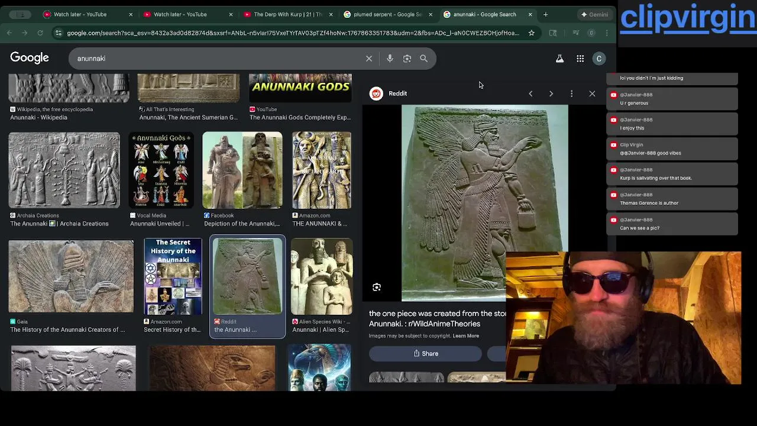757x426 pixels.
Task: Select the anunnaki Google Search tab
Action: point(484,14)
